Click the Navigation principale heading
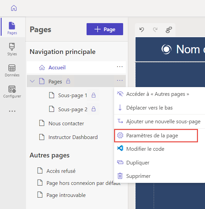205x209 pixels. coord(62,52)
